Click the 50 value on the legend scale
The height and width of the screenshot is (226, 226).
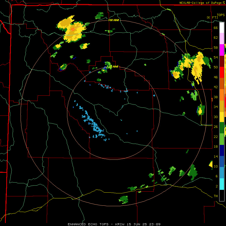click(x=216, y=67)
